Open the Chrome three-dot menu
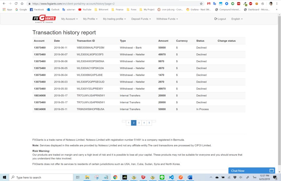 (x=277, y=4)
